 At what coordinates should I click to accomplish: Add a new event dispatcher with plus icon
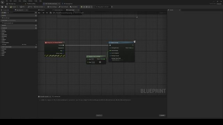tap(36, 47)
